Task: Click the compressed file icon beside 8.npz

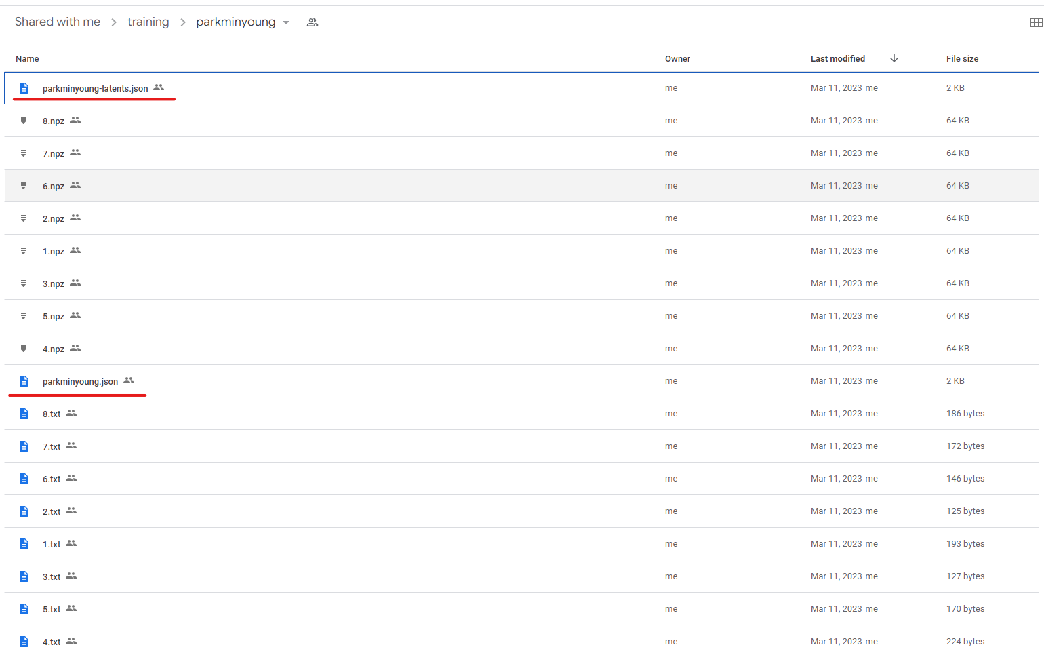Action: point(24,120)
